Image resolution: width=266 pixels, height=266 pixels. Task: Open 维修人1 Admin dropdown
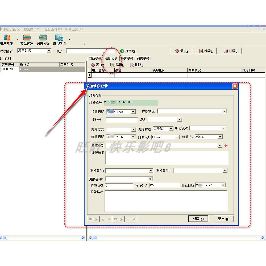click(177, 137)
